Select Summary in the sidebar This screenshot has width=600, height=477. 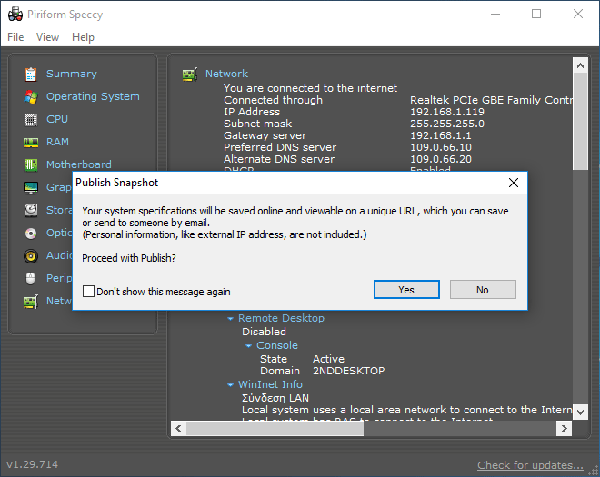click(72, 74)
